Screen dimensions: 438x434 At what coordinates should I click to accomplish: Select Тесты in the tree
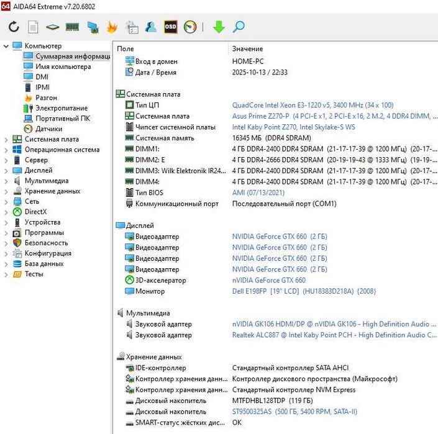coord(34,274)
